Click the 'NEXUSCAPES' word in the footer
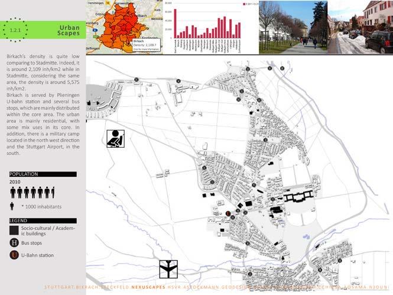393x295 pixels. pos(148,287)
